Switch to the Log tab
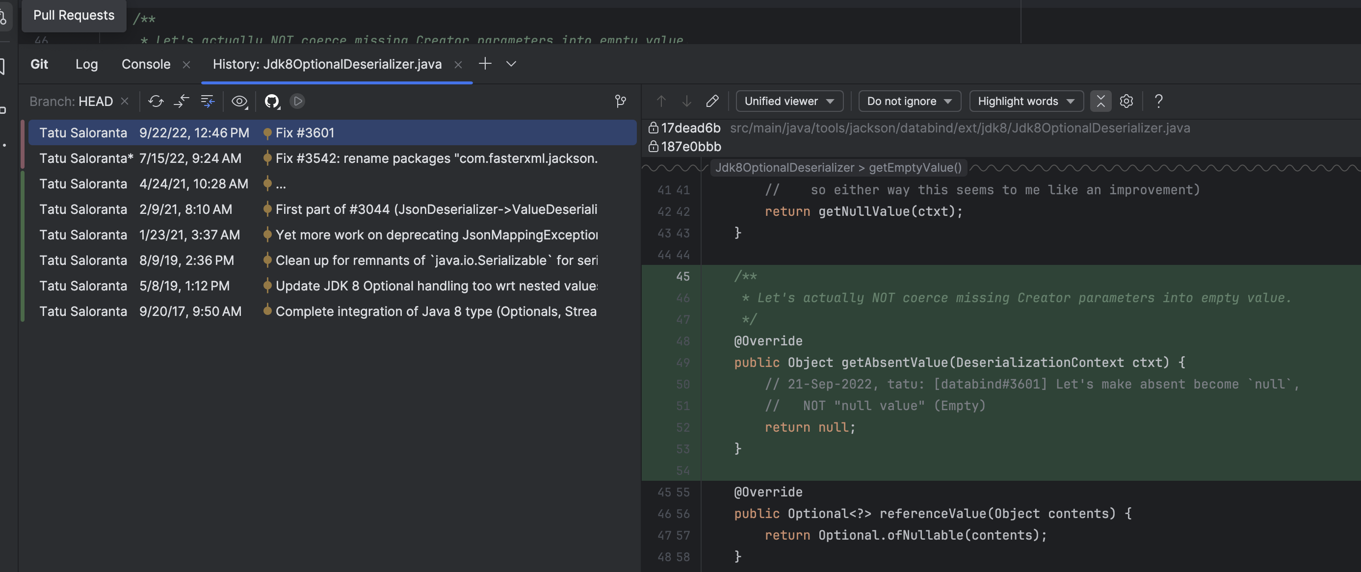The height and width of the screenshot is (572, 1361). [87, 64]
